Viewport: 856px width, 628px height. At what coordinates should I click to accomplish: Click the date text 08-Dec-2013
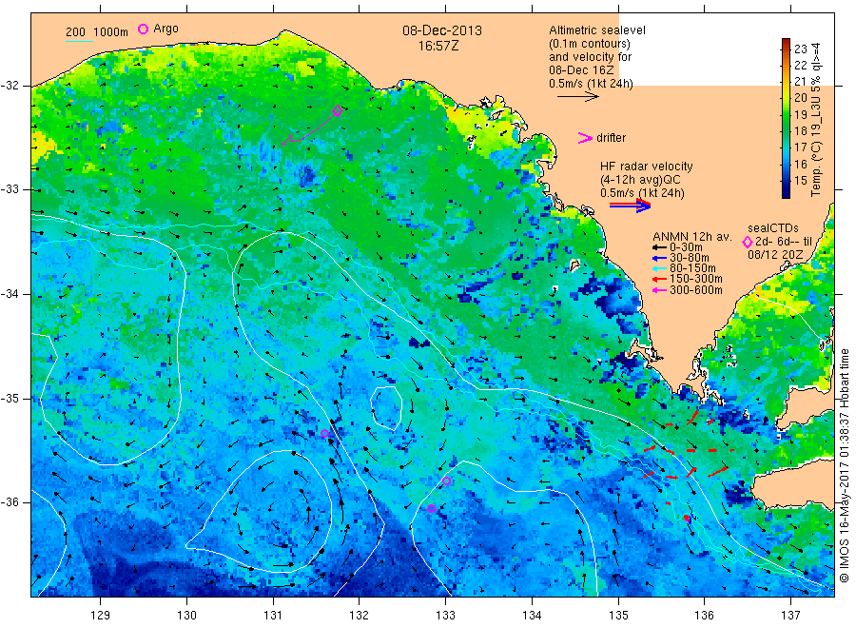tap(442, 30)
